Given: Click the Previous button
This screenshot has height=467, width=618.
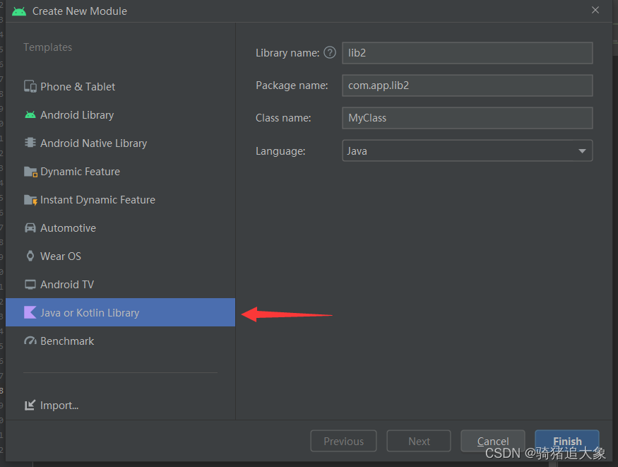Looking at the screenshot, I should (x=344, y=441).
